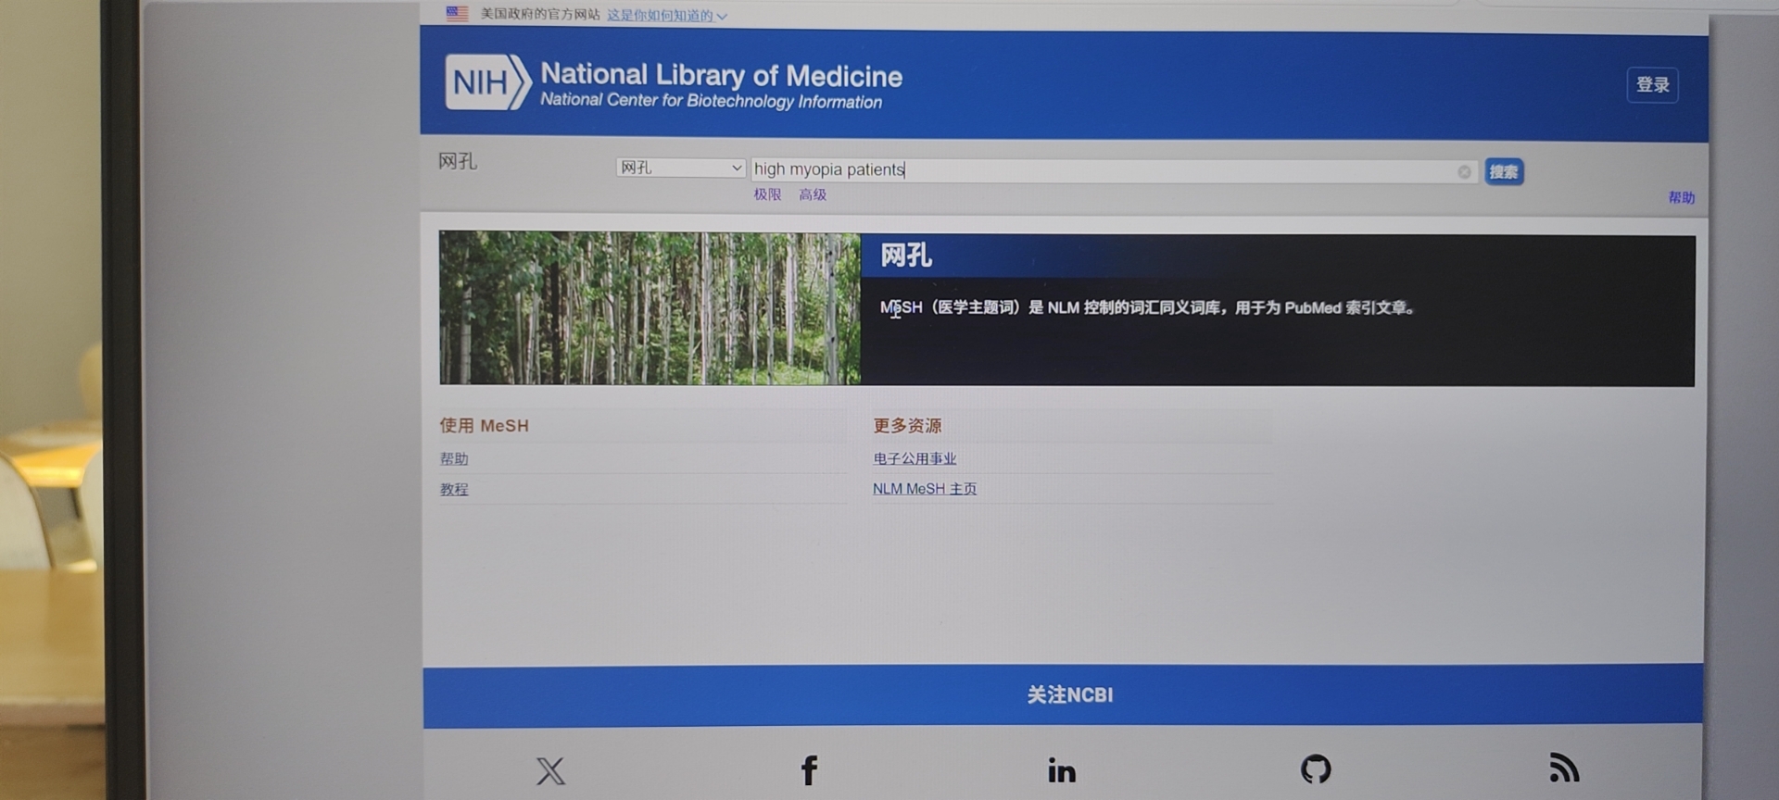Click National Center for Biotechnology Information subtitle

click(x=711, y=100)
